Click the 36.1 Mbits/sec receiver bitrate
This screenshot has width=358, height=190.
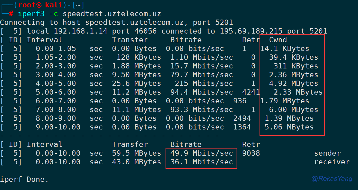pos(201,162)
